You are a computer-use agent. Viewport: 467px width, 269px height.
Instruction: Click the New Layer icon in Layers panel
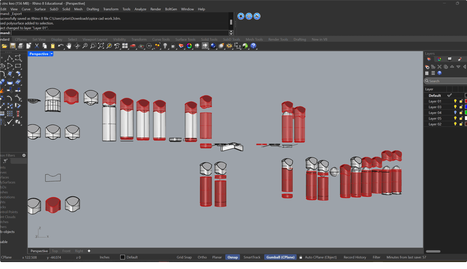[427, 67]
